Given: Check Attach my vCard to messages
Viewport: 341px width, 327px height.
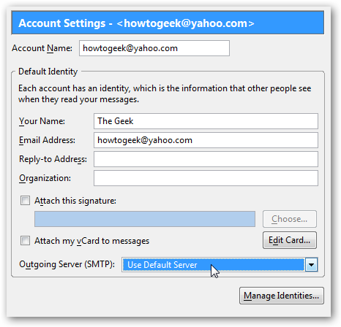Looking at the screenshot, I should click(25, 241).
